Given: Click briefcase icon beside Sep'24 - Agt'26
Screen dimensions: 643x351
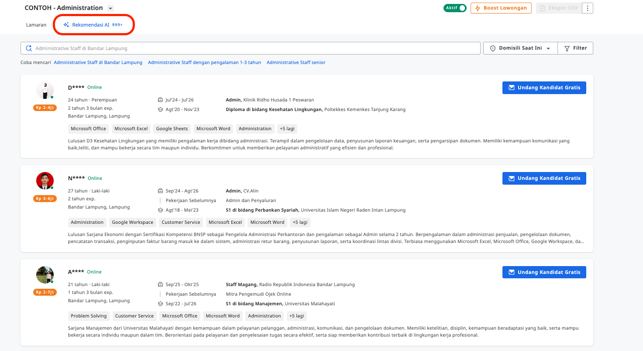Looking at the screenshot, I should point(160,191).
